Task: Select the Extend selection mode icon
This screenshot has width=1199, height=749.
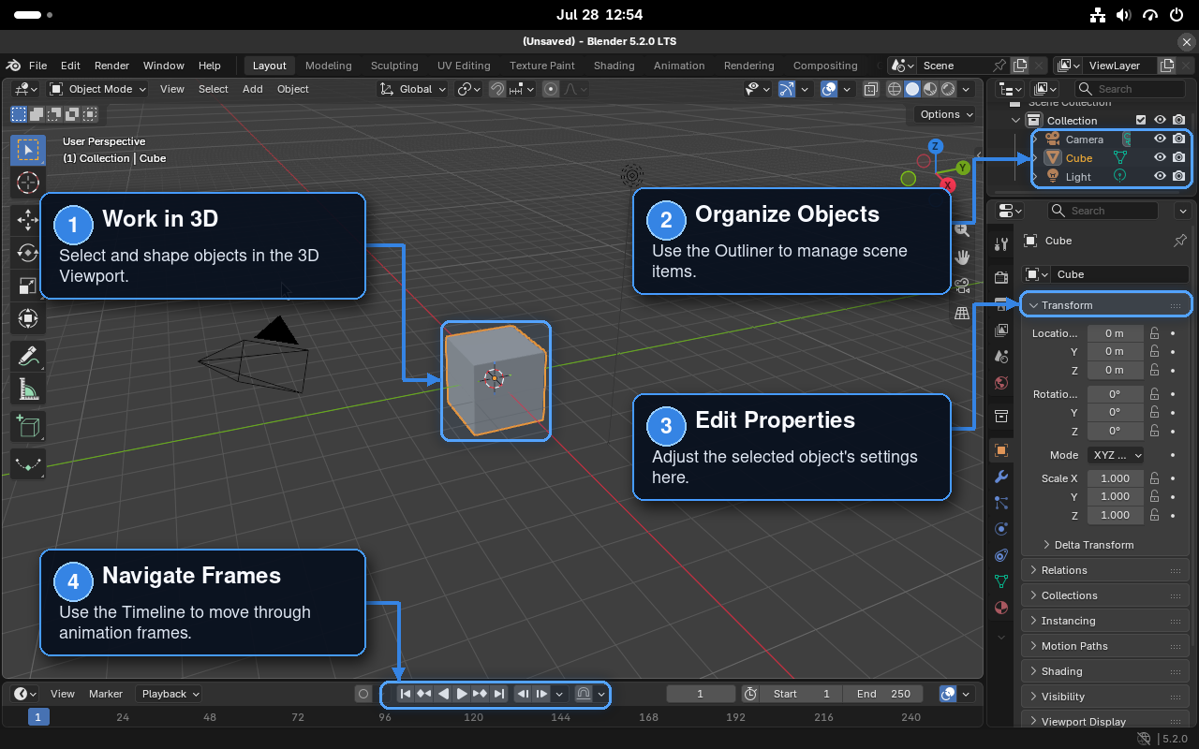Action: tap(37, 114)
